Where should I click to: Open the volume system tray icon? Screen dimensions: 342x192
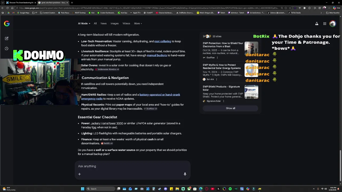(x=326, y=189)
